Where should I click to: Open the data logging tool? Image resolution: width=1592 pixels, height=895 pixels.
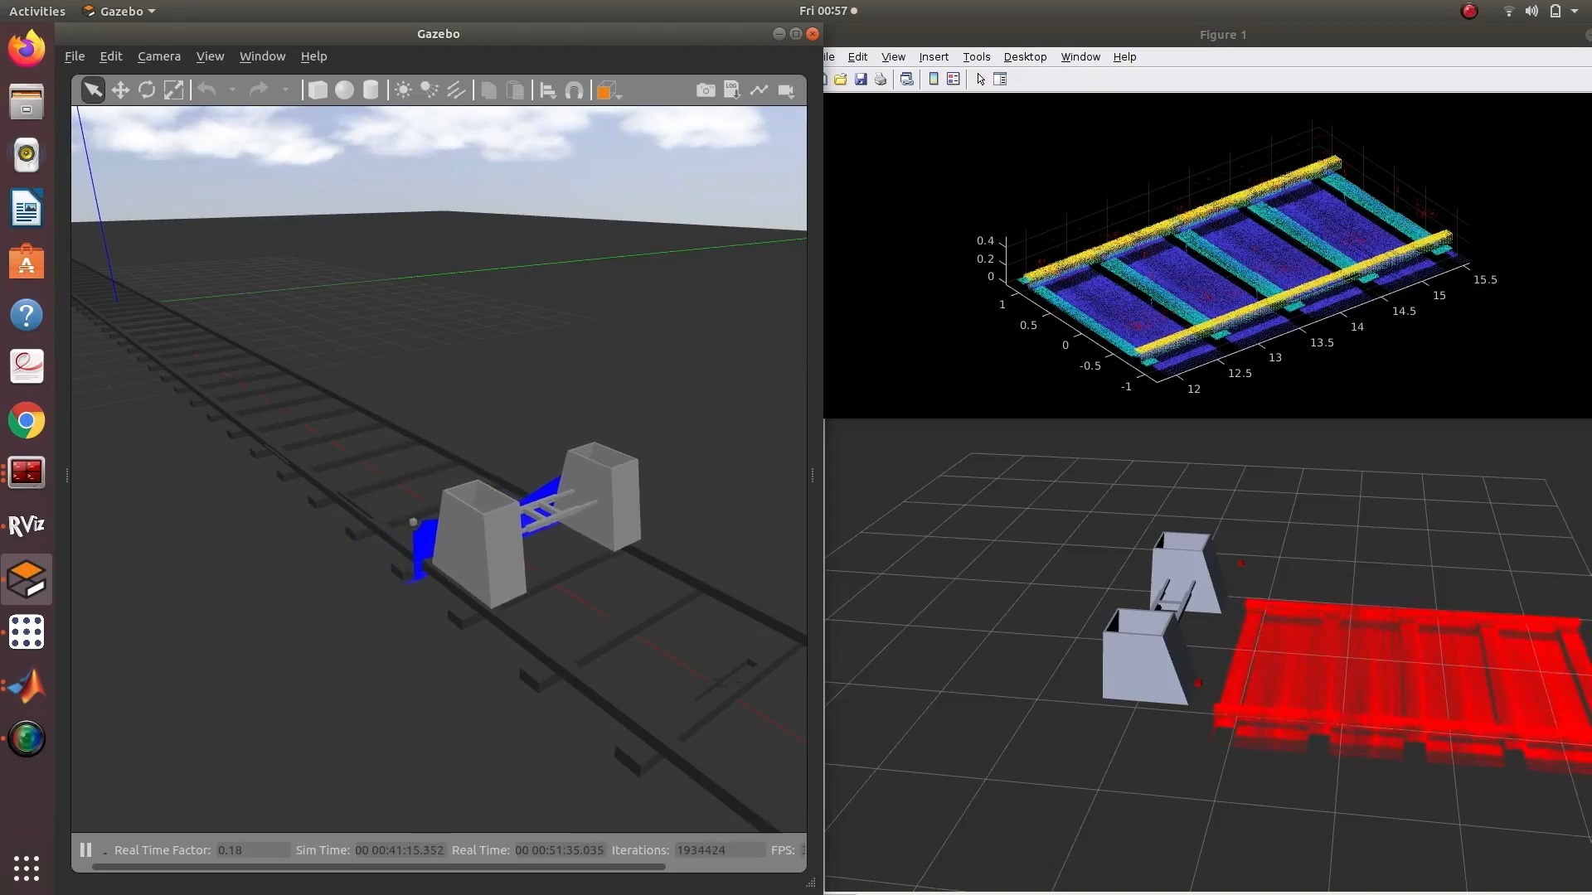[x=731, y=90]
